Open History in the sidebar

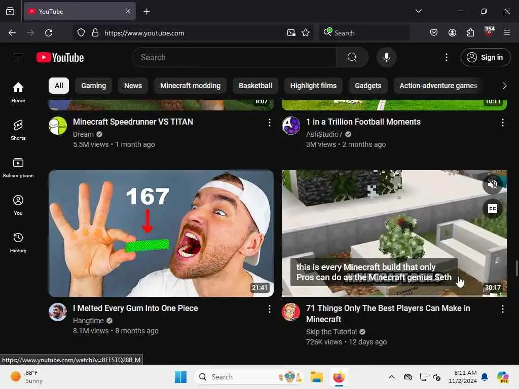pyautogui.click(x=18, y=243)
